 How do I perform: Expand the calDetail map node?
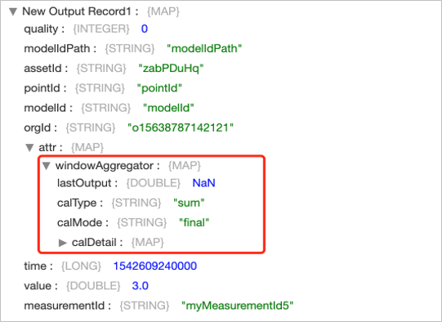tap(63, 243)
